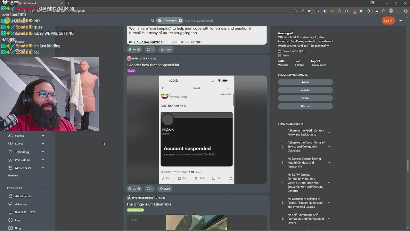Open u/MezzD11 user profile
Screen dimensions: 410x231
138,58
